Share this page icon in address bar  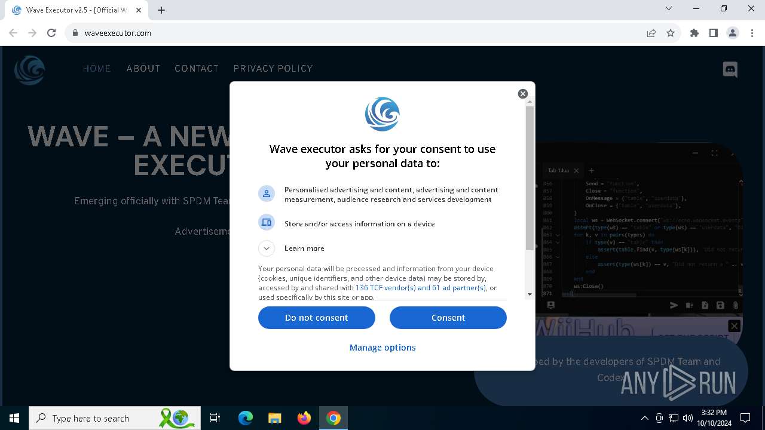click(651, 33)
